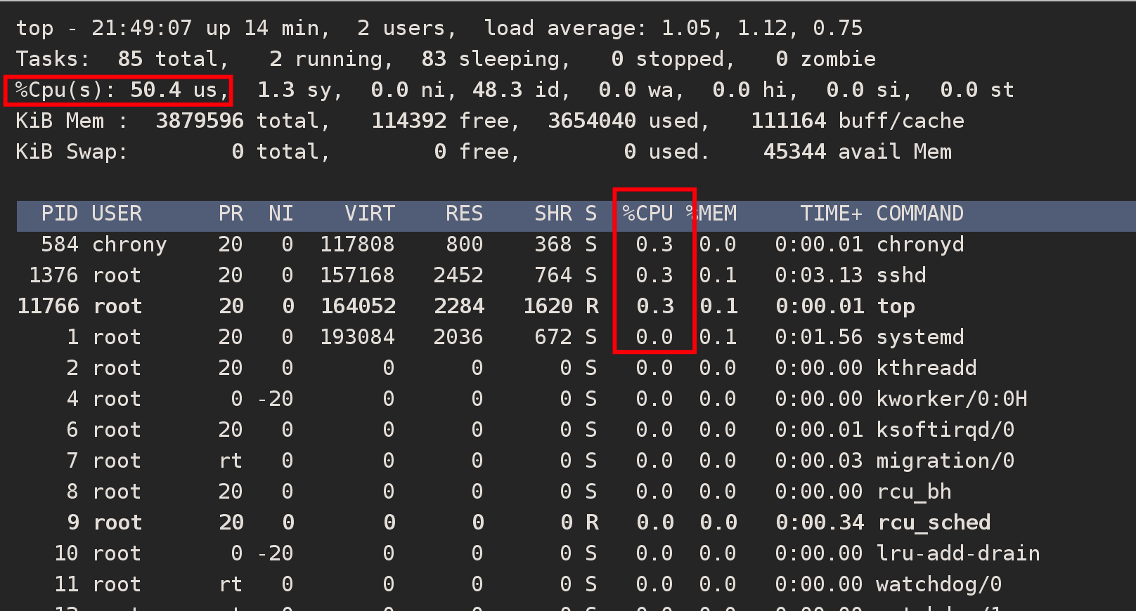Click the VIRT column header

pyautogui.click(x=369, y=213)
